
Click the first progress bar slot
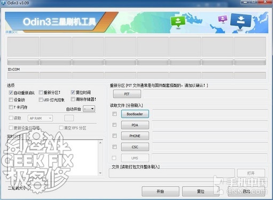point(23,62)
